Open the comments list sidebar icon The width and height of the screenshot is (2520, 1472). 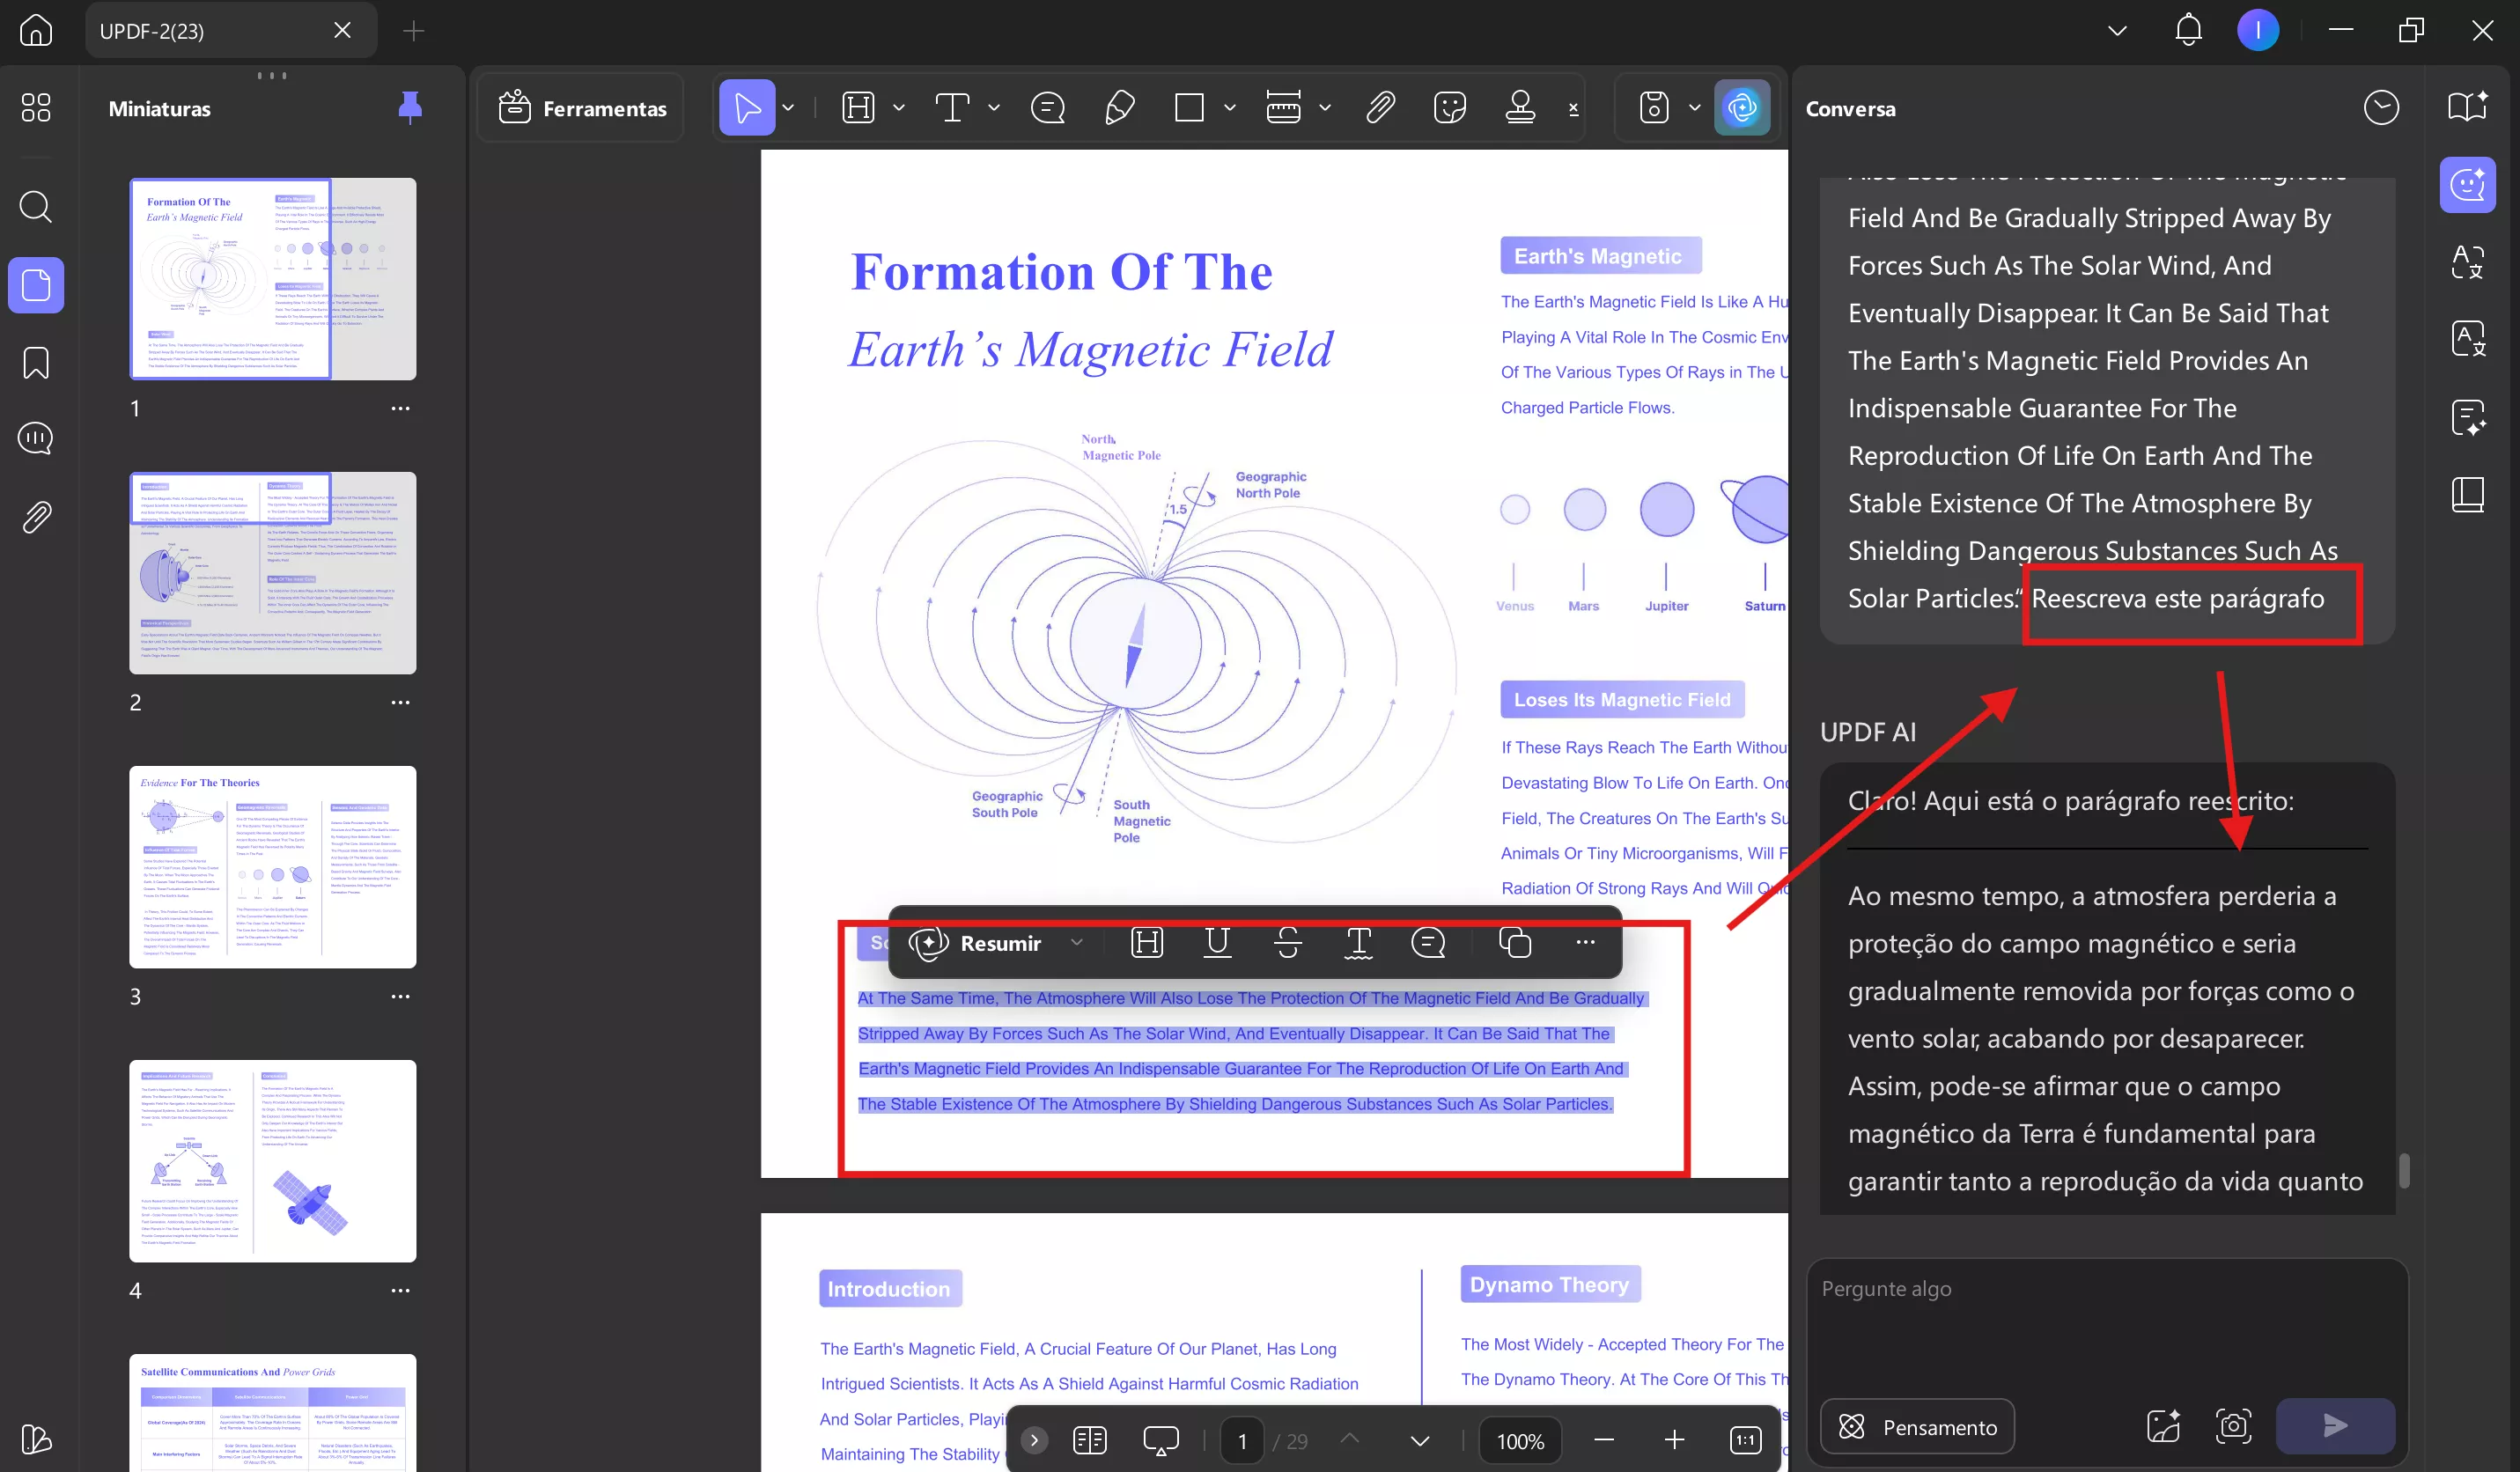[36, 439]
